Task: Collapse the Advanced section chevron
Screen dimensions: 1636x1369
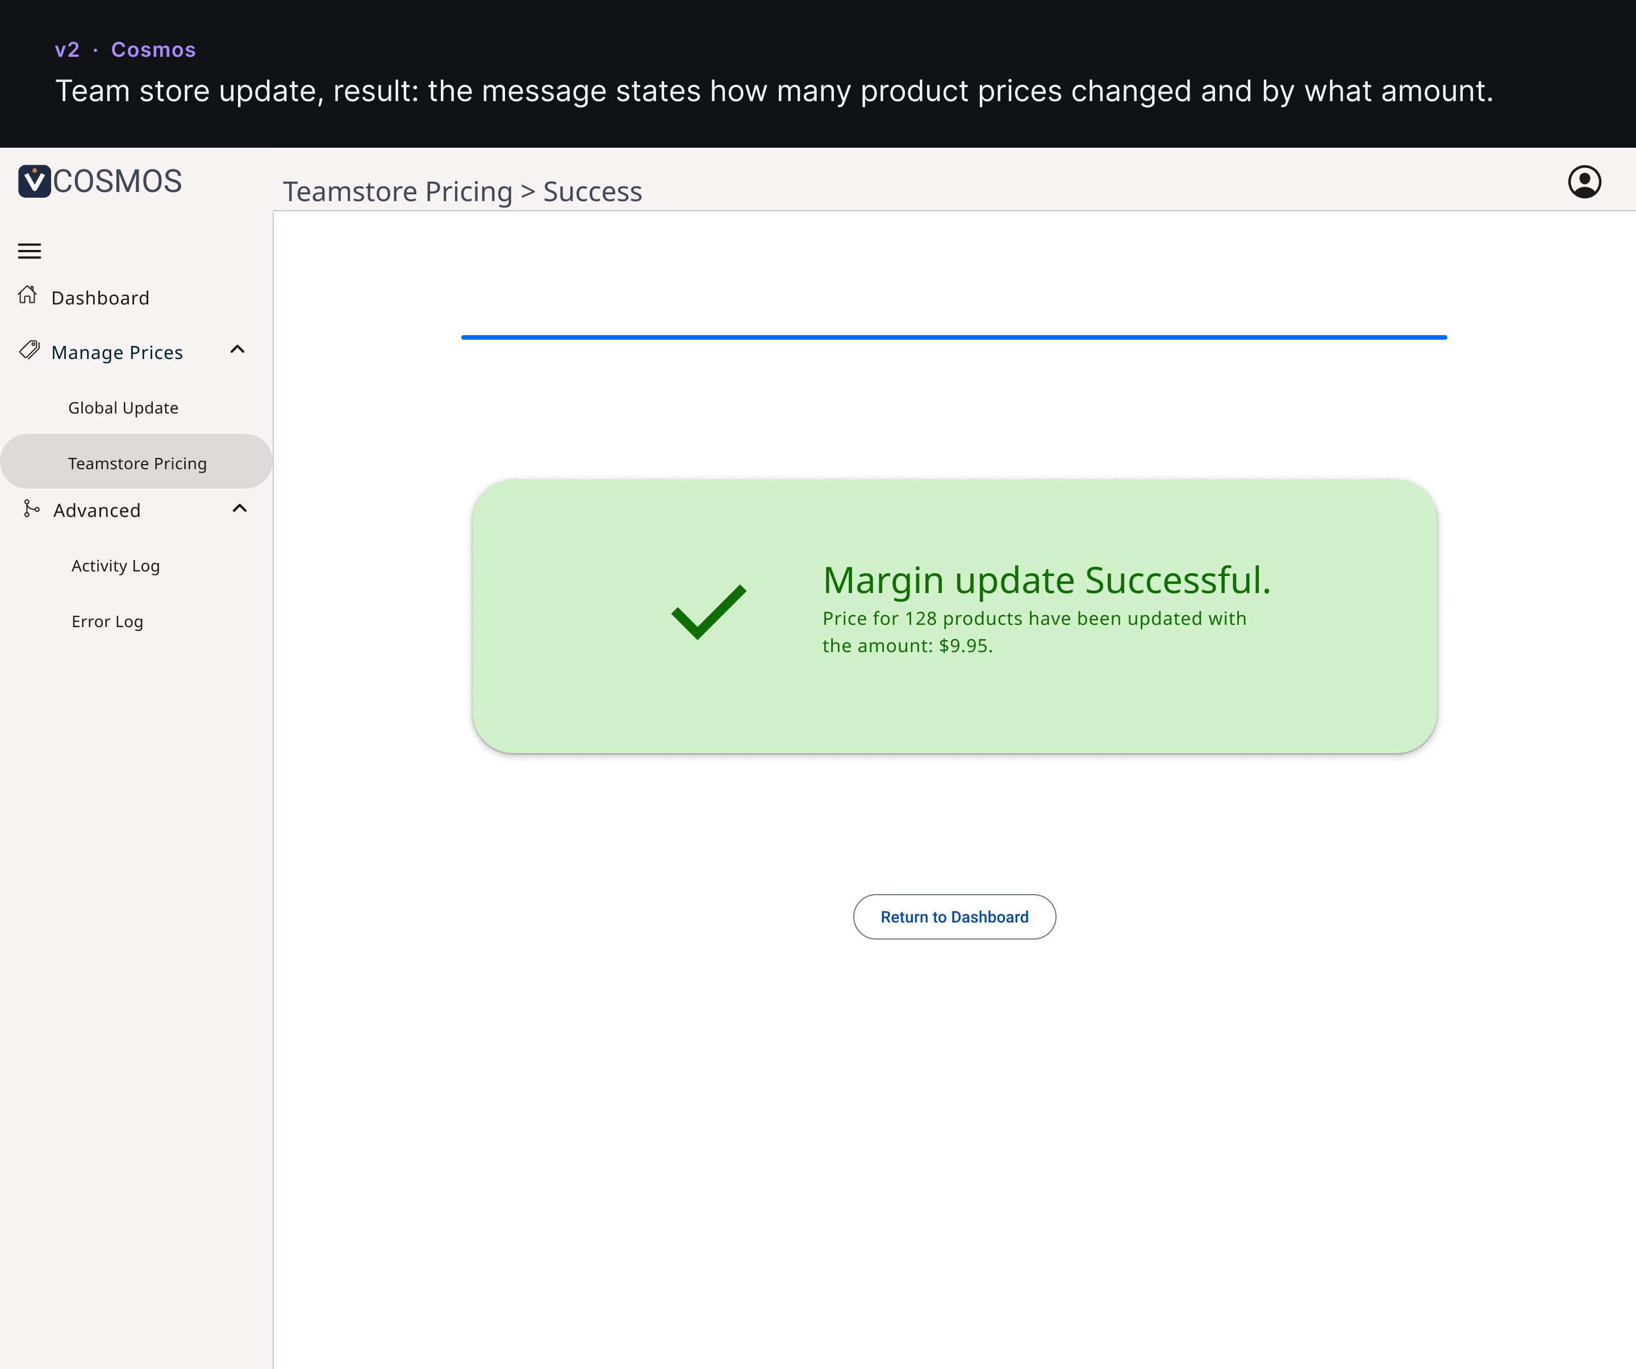Action: 240,509
